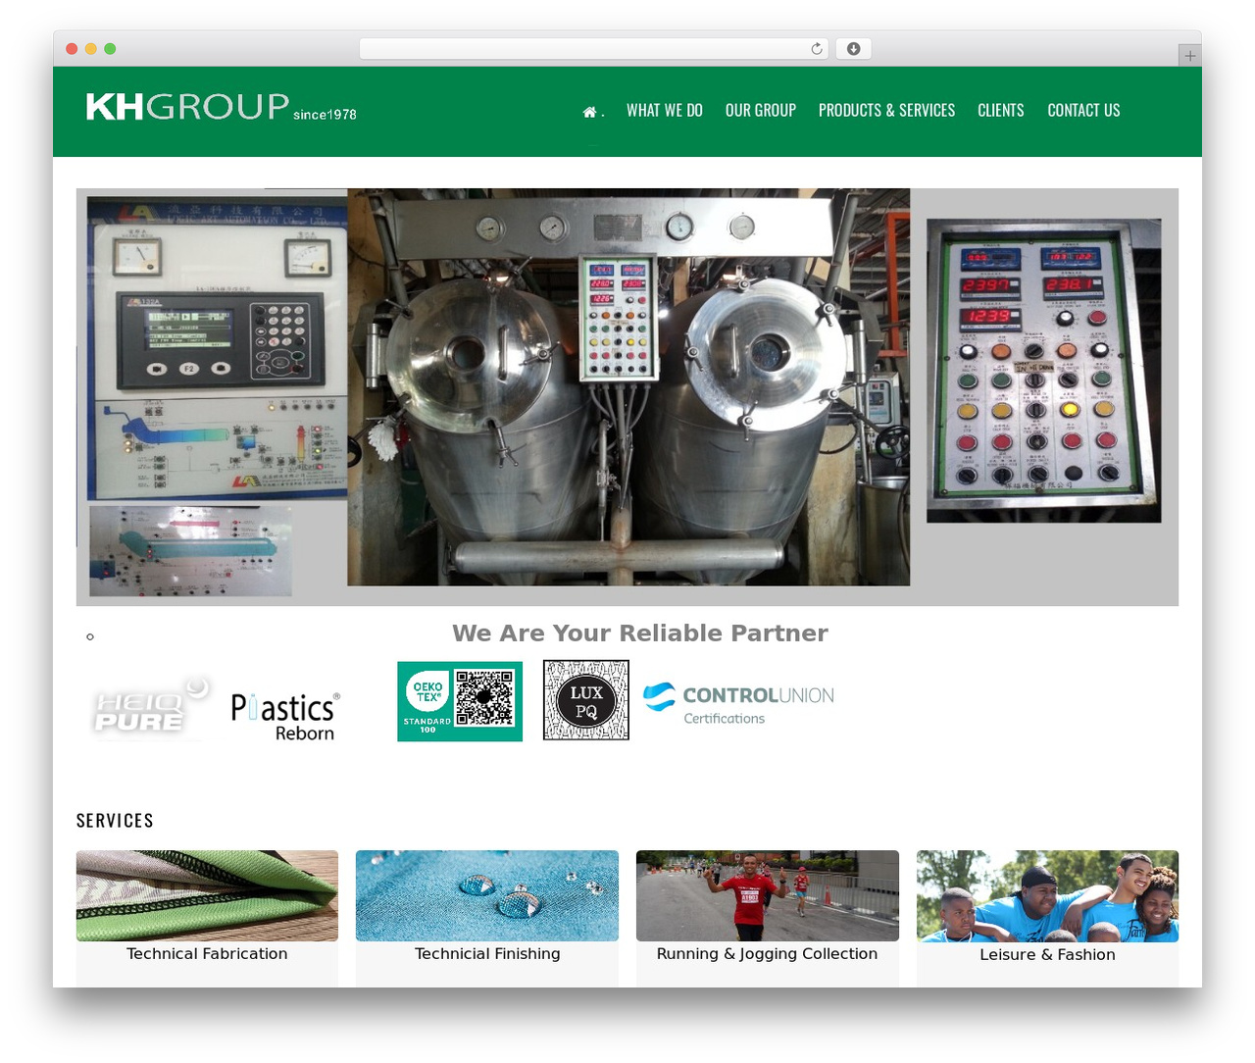
Task: Follow the Running & Jogging Collection link
Action: (767, 954)
